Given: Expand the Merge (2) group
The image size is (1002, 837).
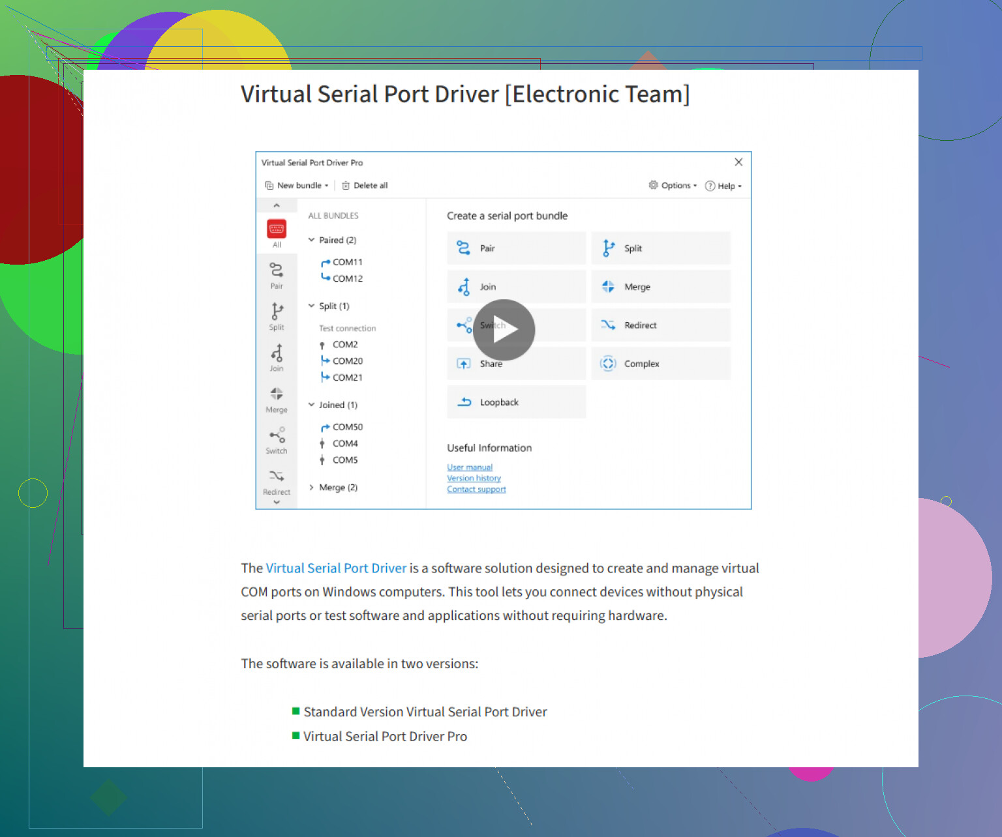Looking at the screenshot, I should click(x=312, y=488).
